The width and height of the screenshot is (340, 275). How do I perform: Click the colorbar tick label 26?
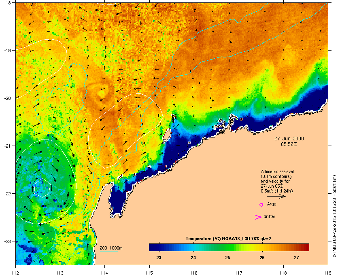coord(262,258)
